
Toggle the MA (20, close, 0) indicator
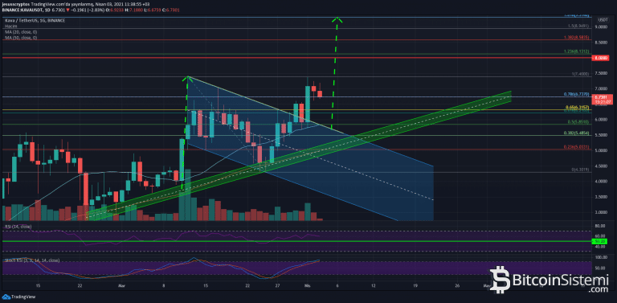[x=21, y=31]
